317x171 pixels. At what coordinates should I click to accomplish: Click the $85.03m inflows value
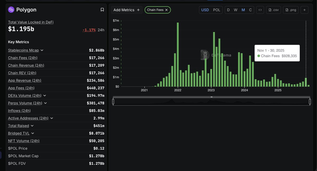point(97,111)
